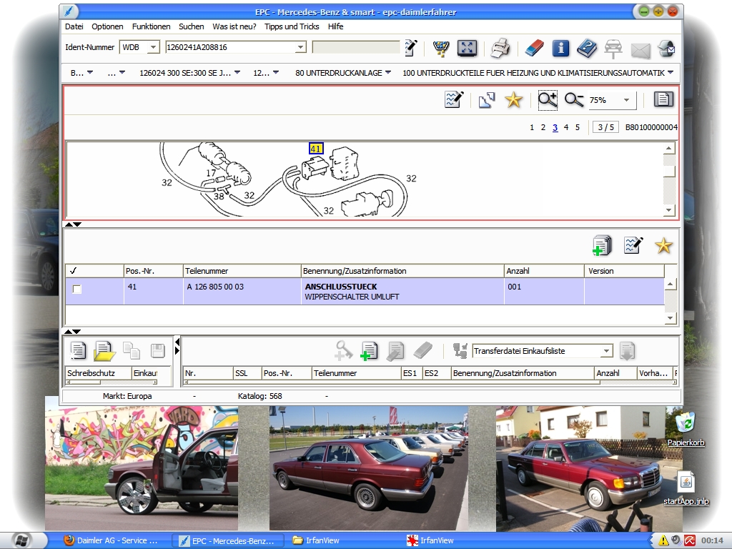Screen dimensions: 732x549
Task: Open the Transferdatei Einkaufsliste dropdown
Action: point(606,351)
